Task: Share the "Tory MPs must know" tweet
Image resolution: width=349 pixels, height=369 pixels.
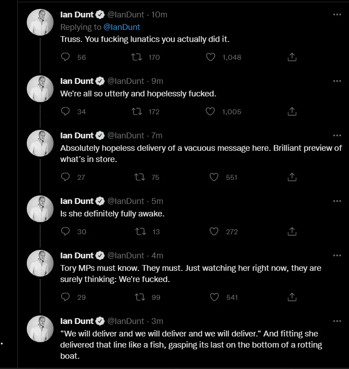Action: coord(292,297)
